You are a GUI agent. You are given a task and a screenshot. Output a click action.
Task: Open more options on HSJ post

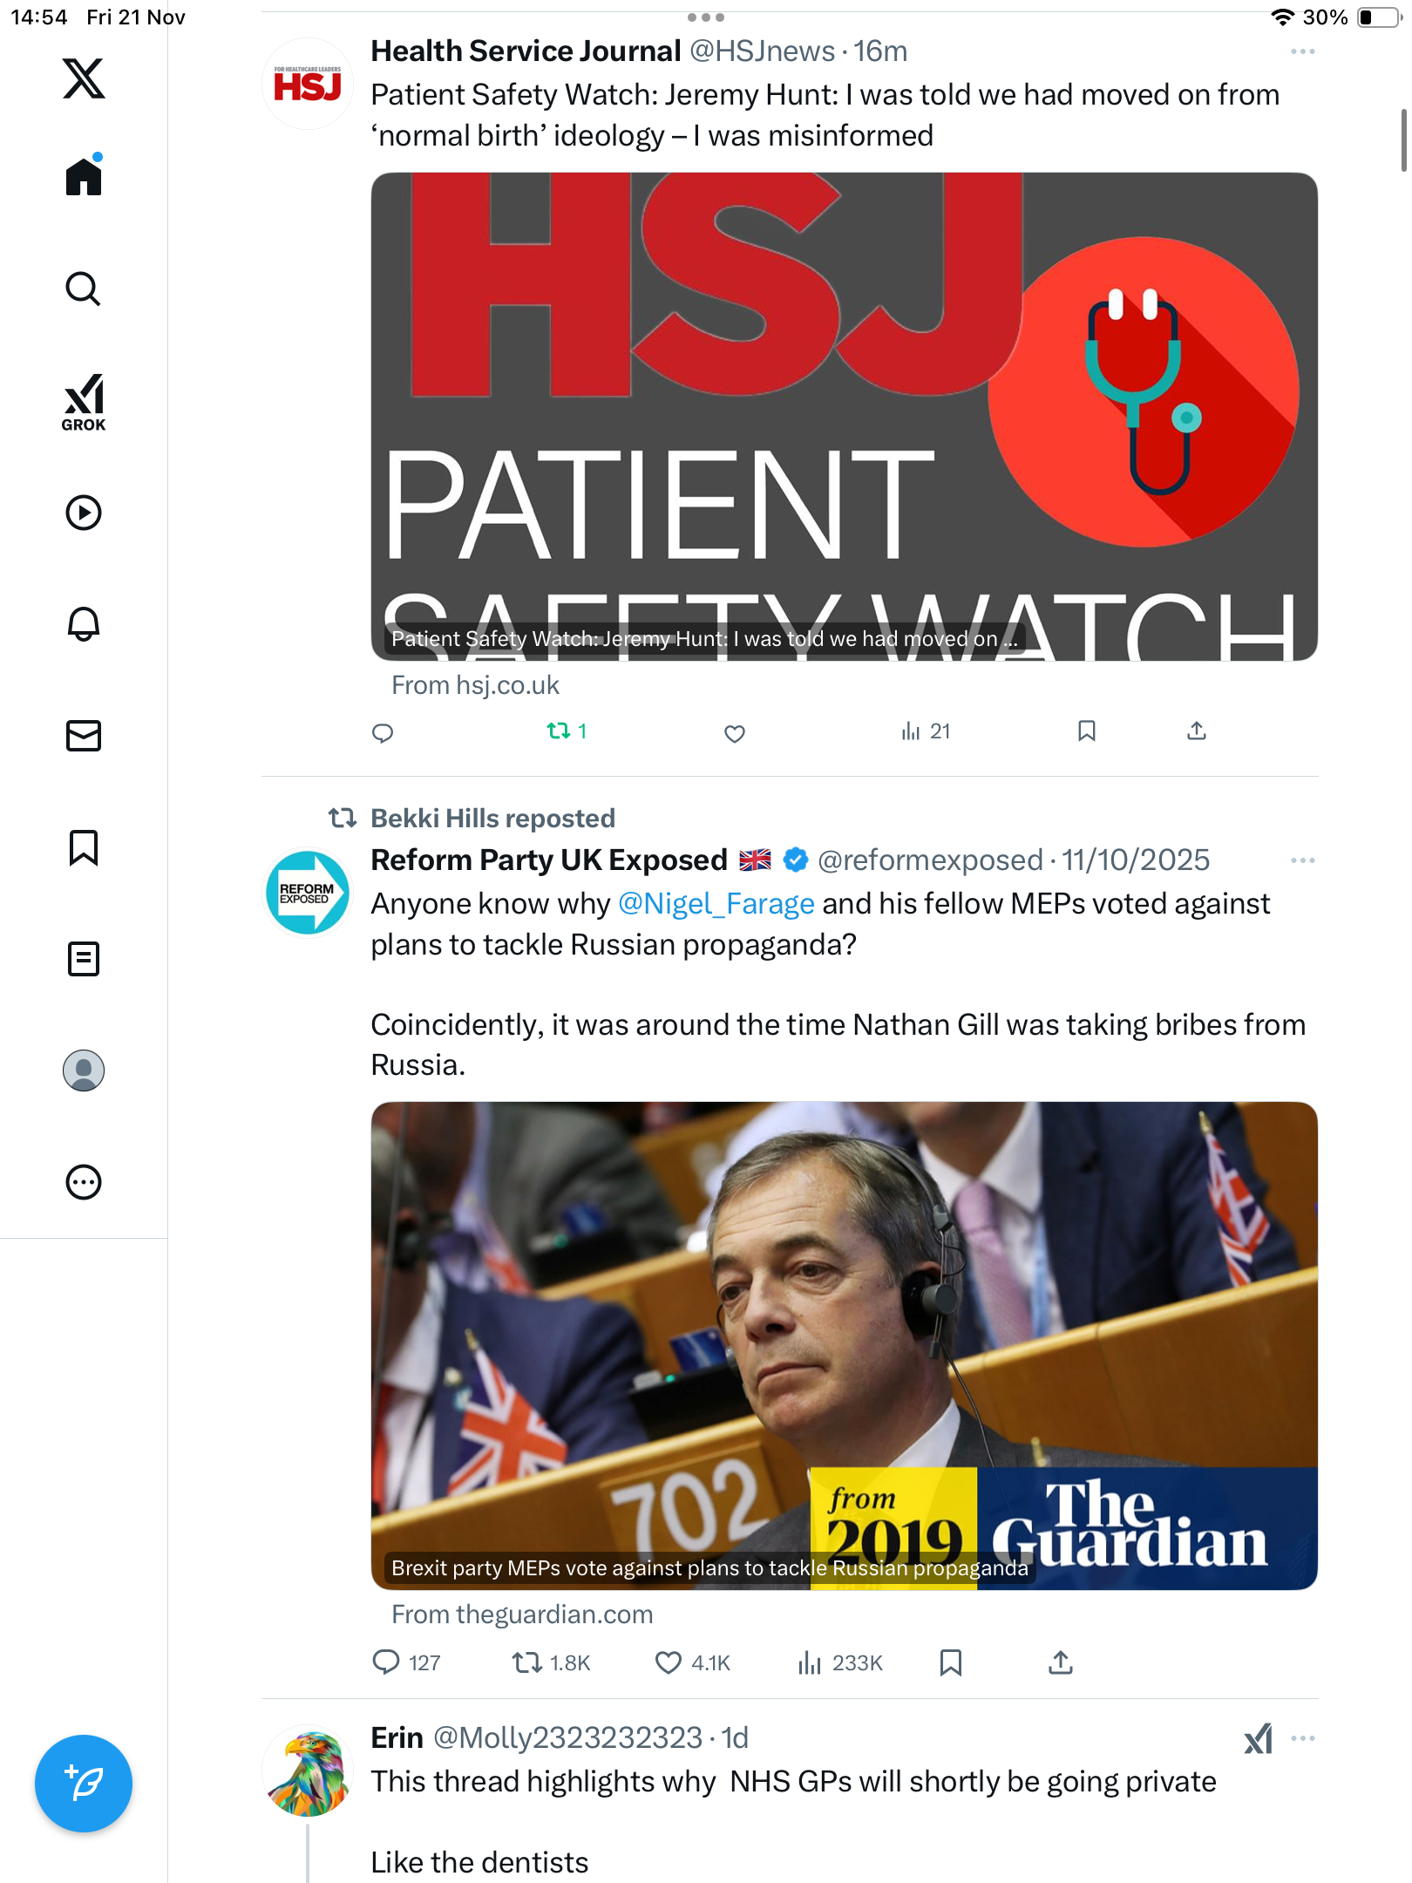point(1302,51)
